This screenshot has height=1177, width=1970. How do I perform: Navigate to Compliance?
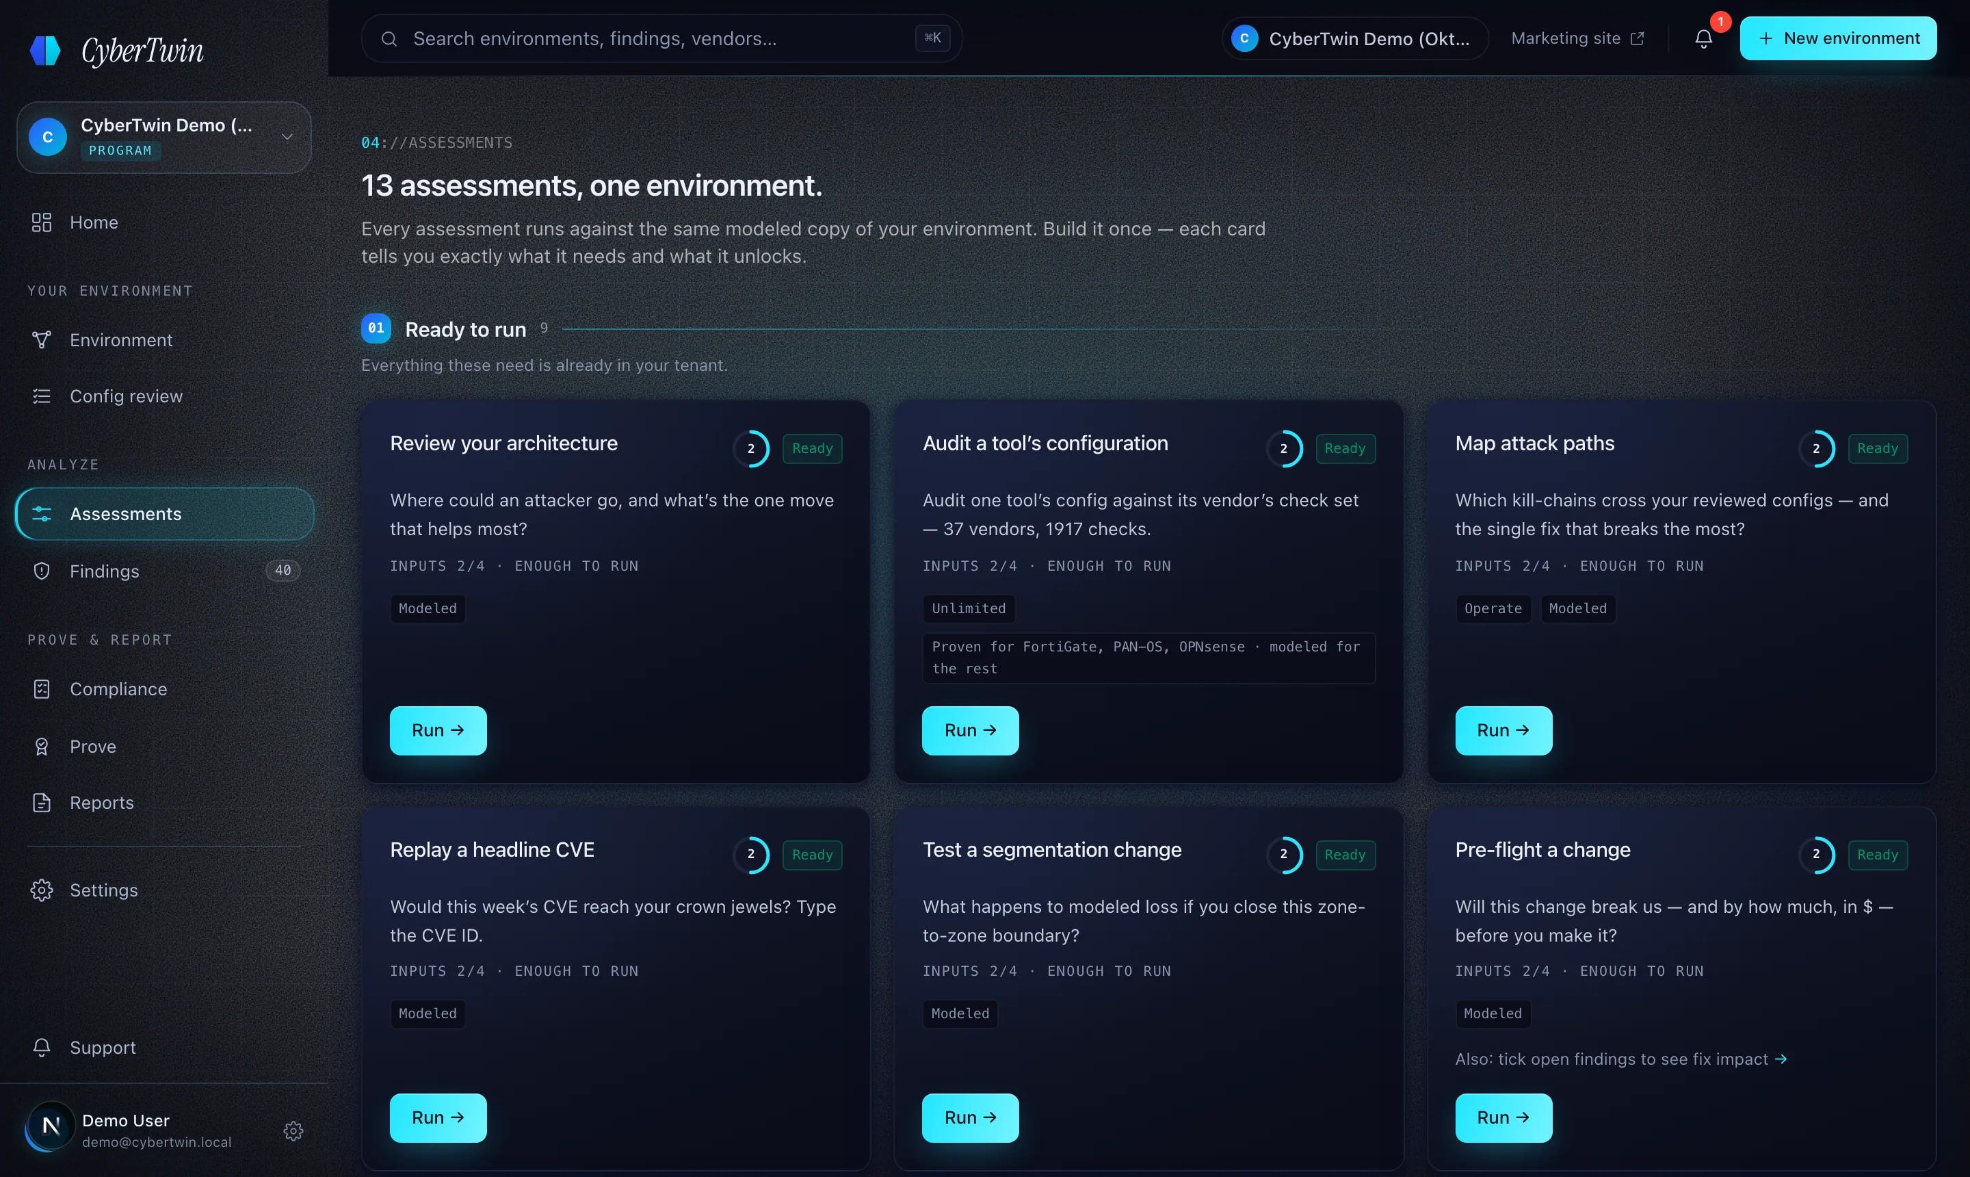coord(163,689)
